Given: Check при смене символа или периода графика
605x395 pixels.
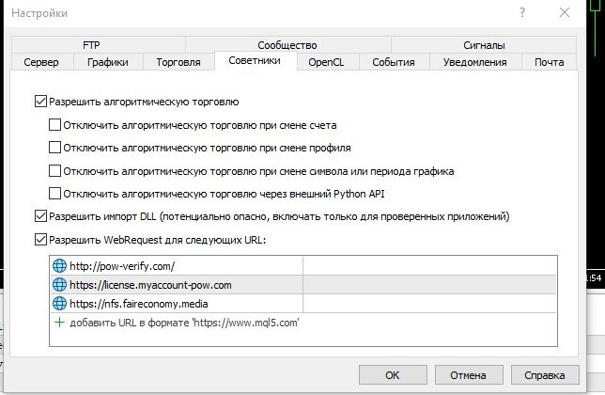Looking at the screenshot, I should click(54, 170).
